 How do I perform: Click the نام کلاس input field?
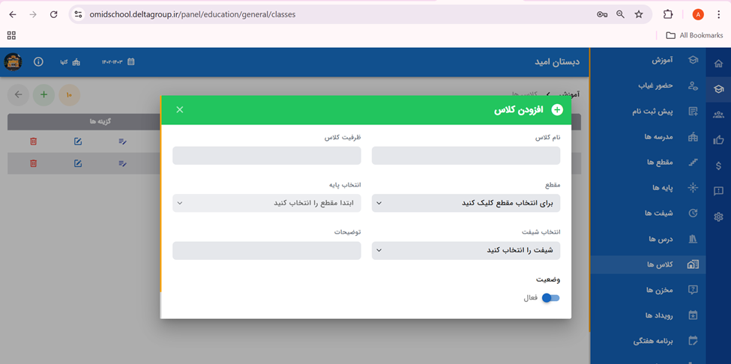coord(466,156)
